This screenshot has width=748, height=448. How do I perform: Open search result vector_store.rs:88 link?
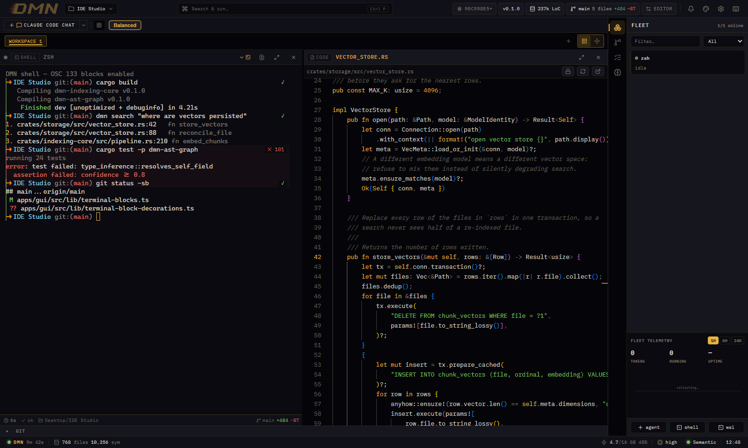coord(86,133)
